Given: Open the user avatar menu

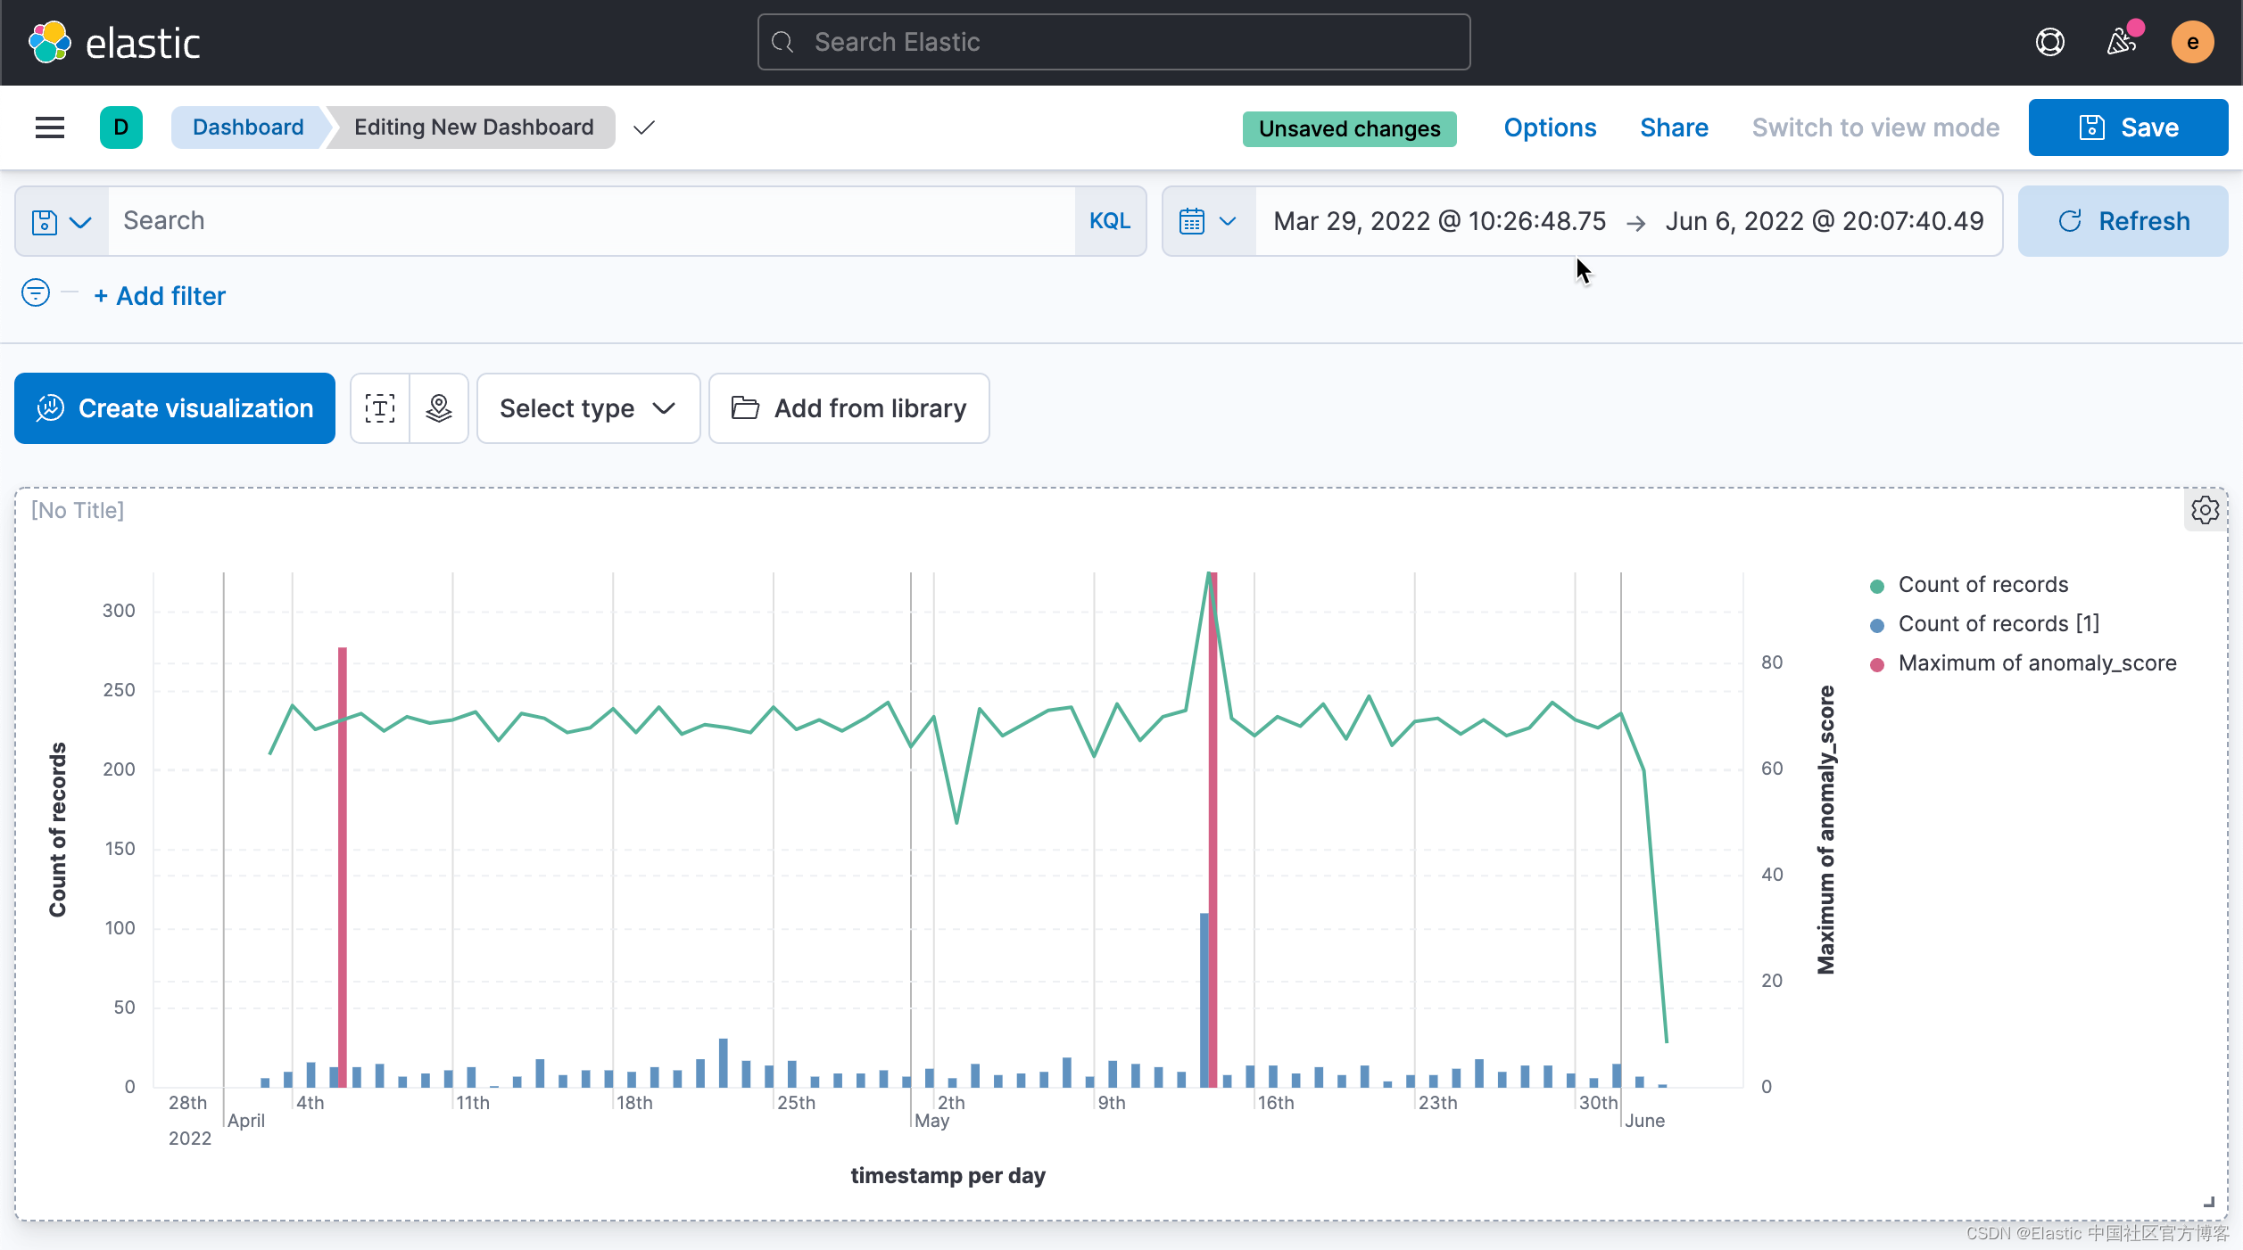Looking at the screenshot, I should click(x=2192, y=43).
